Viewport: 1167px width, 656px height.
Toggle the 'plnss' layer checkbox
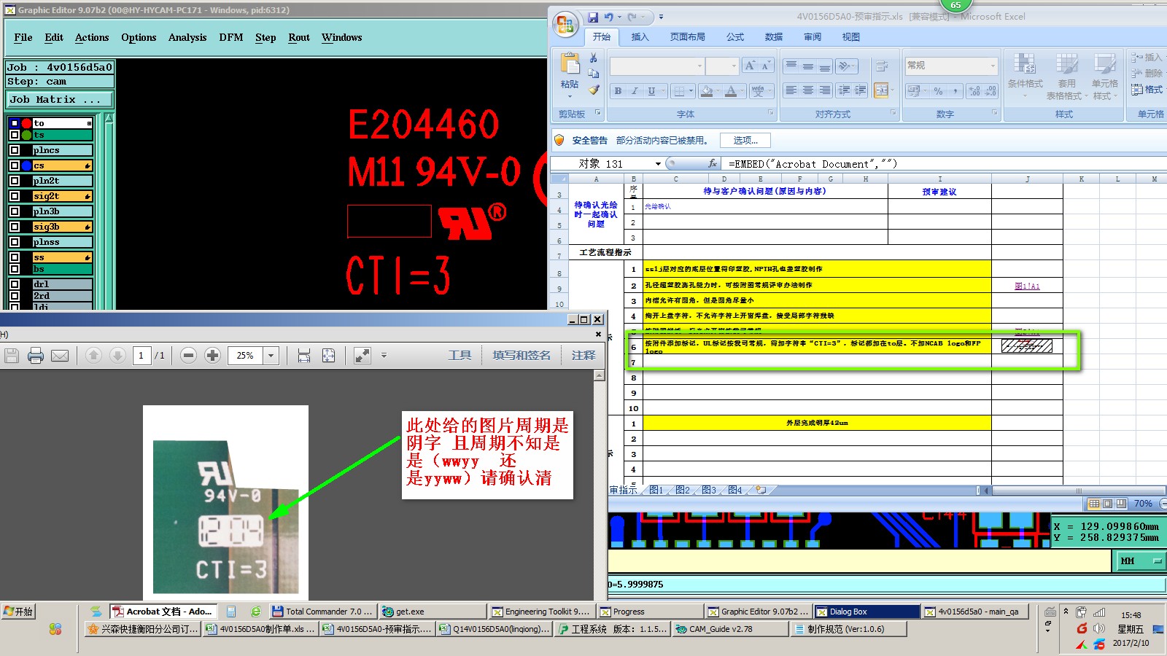(x=15, y=242)
